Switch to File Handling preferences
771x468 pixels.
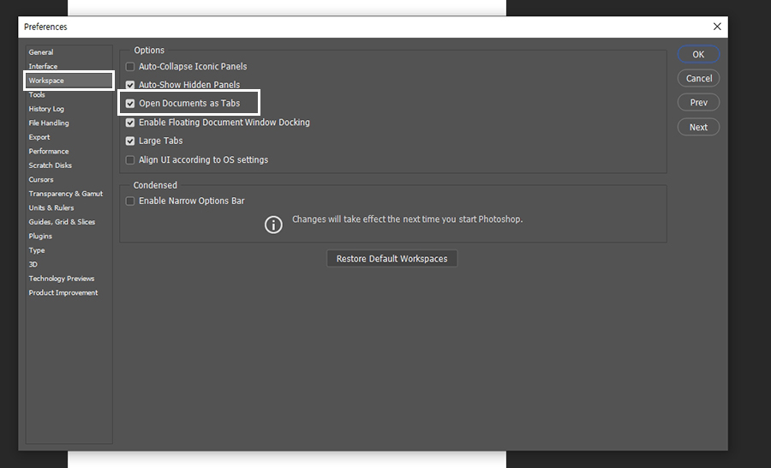49,123
